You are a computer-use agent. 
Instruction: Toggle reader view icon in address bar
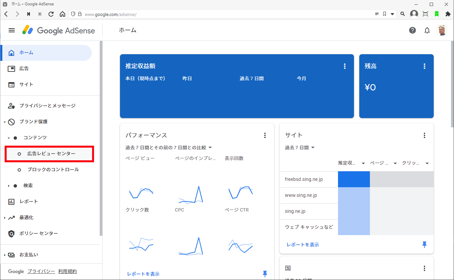coord(377,14)
